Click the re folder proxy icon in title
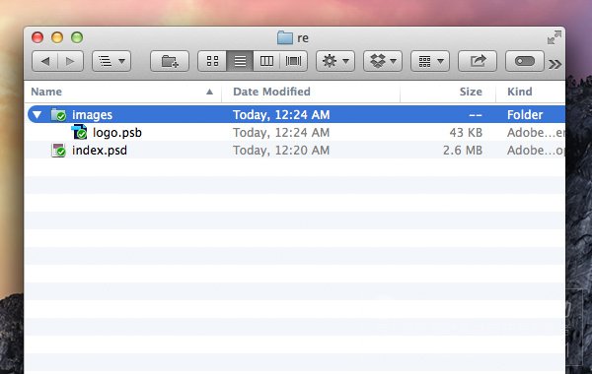592x374 pixels. point(285,37)
